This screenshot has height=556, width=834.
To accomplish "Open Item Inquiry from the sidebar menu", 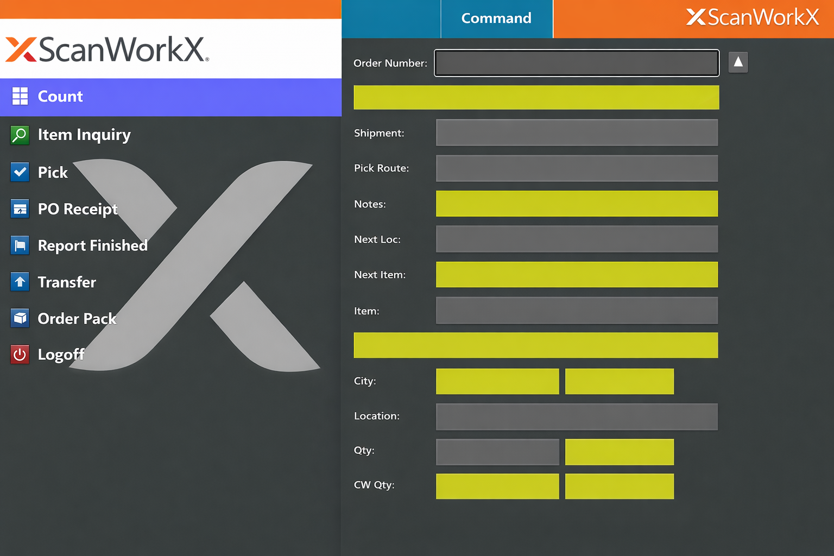I will click(x=84, y=135).
